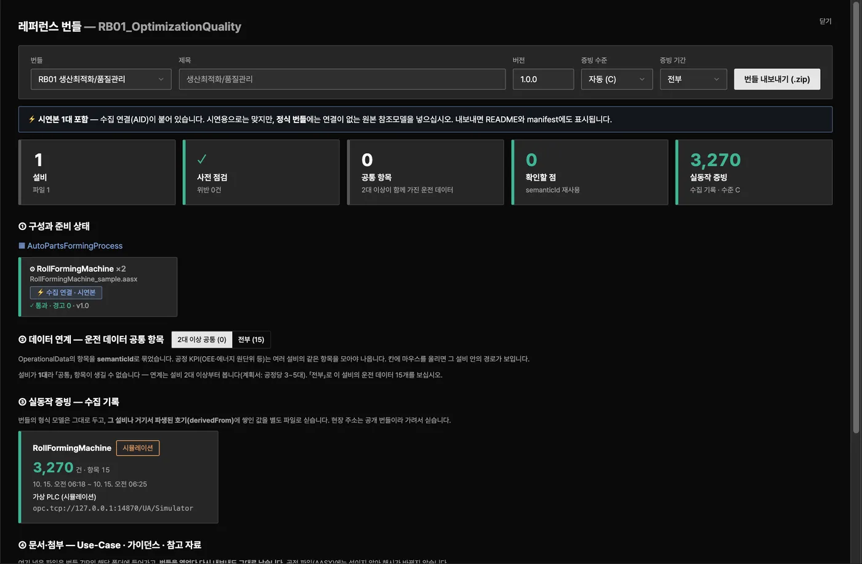
Task: Select the 설비 count card
Action: [x=97, y=172]
